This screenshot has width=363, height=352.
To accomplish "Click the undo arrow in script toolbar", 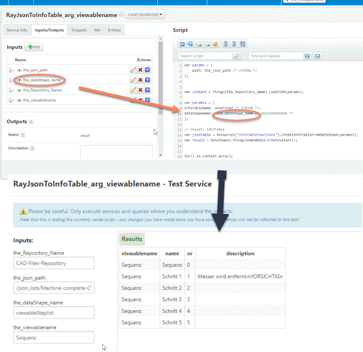I will [182, 44].
